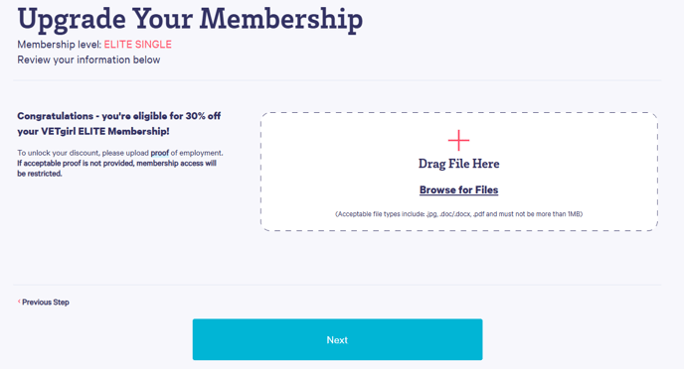Click the ELITE SINGLE membership level text
The width and height of the screenshot is (684, 369).
pyautogui.click(x=138, y=45)
